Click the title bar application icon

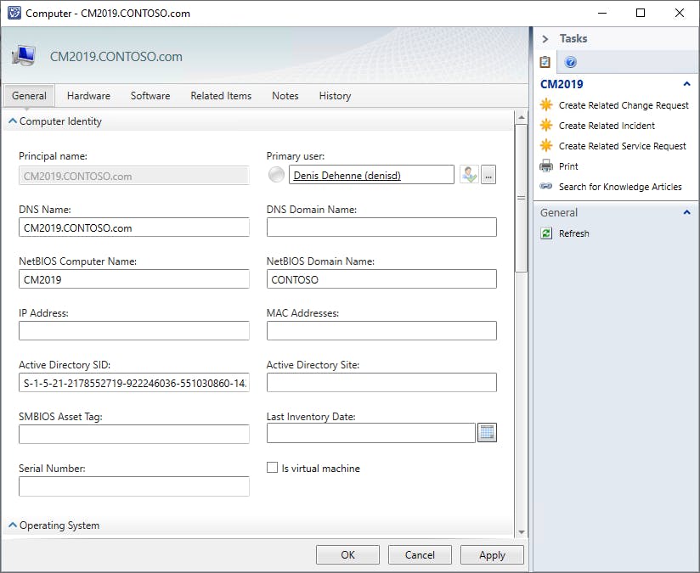(14, 13)
